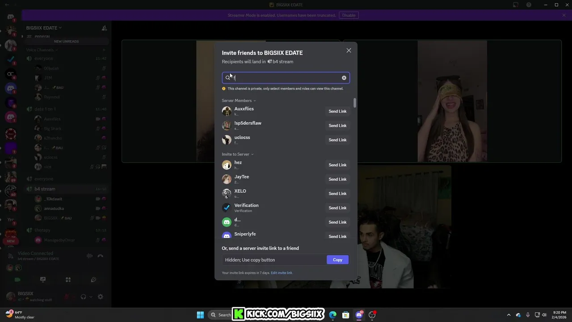This screenshot has height=322, width=572.
Task: Click the invite people icon beside BIGSIIX EDATE
Action: [x=104, y=28]
